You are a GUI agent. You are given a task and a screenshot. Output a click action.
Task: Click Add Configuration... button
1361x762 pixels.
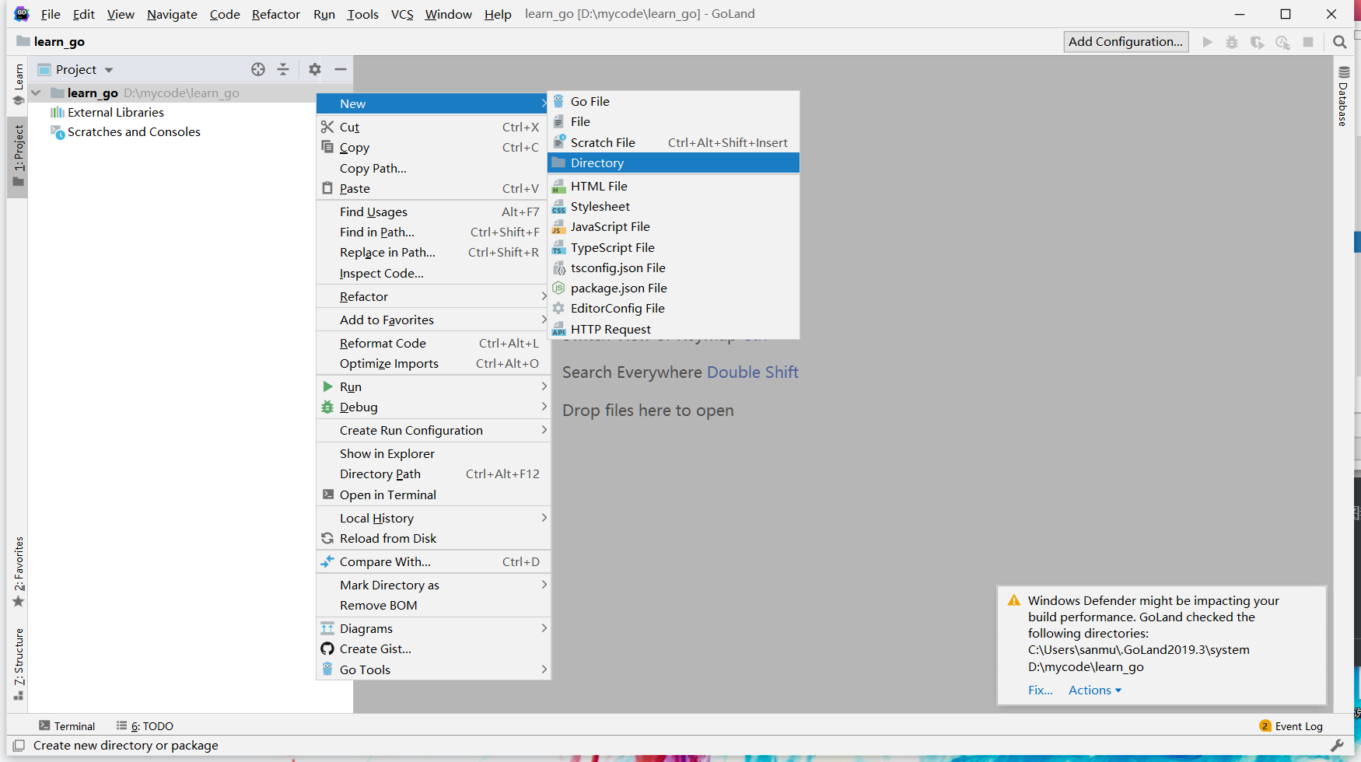click(x=1125, y=42)
